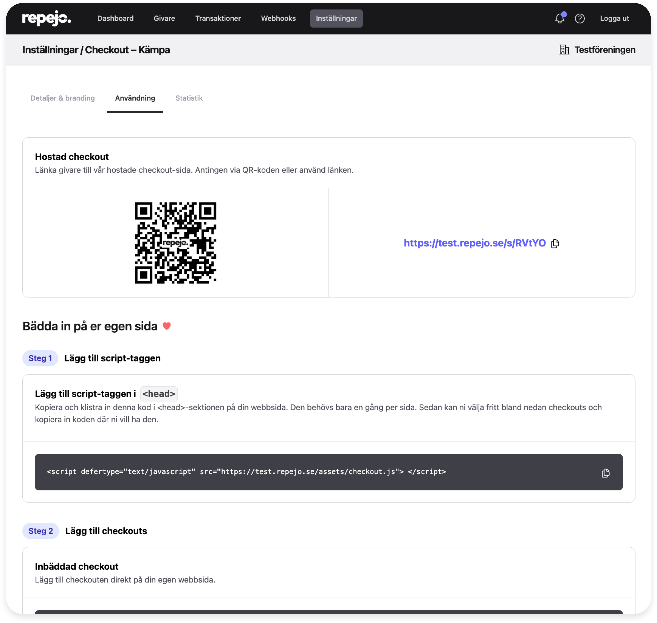Click the Inbäddad checkout heading

(x=77, y=567)
